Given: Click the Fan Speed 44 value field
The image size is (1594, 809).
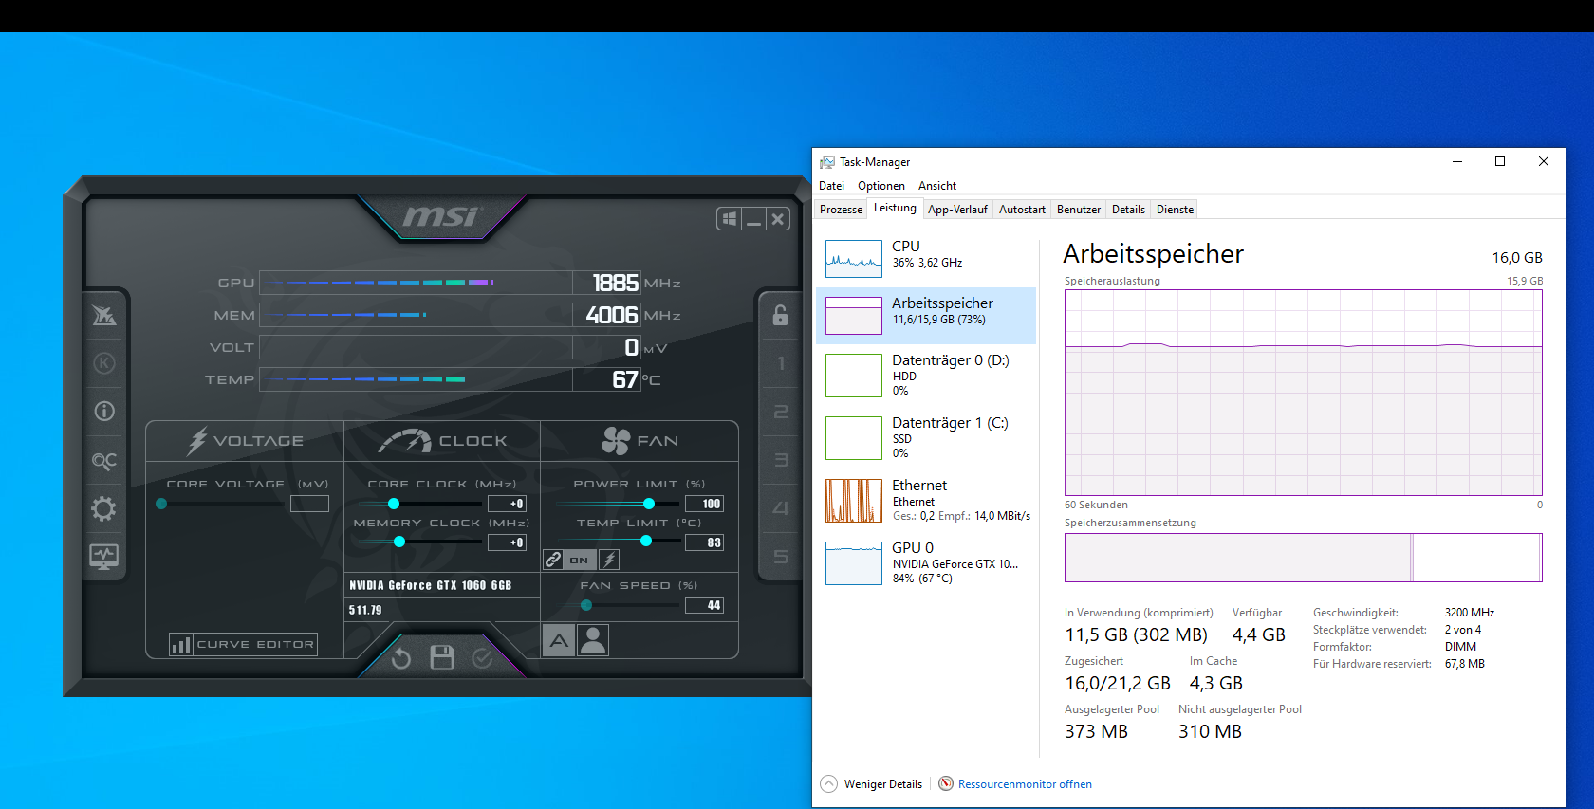Looking at the screenshot, I should [704, 605].
